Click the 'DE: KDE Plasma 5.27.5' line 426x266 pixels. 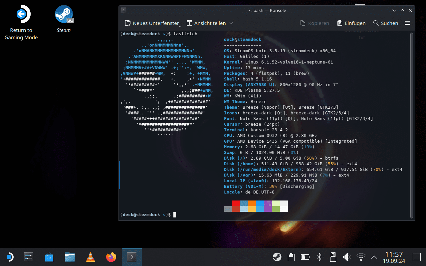pyautogui.click(x=252, y=90)
